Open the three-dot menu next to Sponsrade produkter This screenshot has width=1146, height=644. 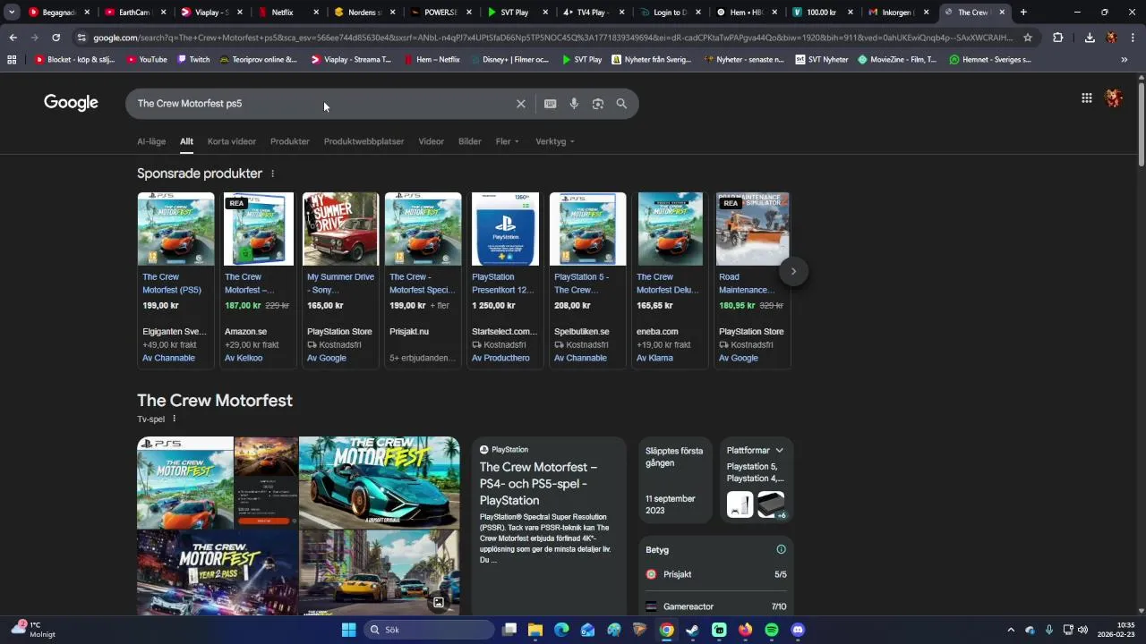pos(273,174)
